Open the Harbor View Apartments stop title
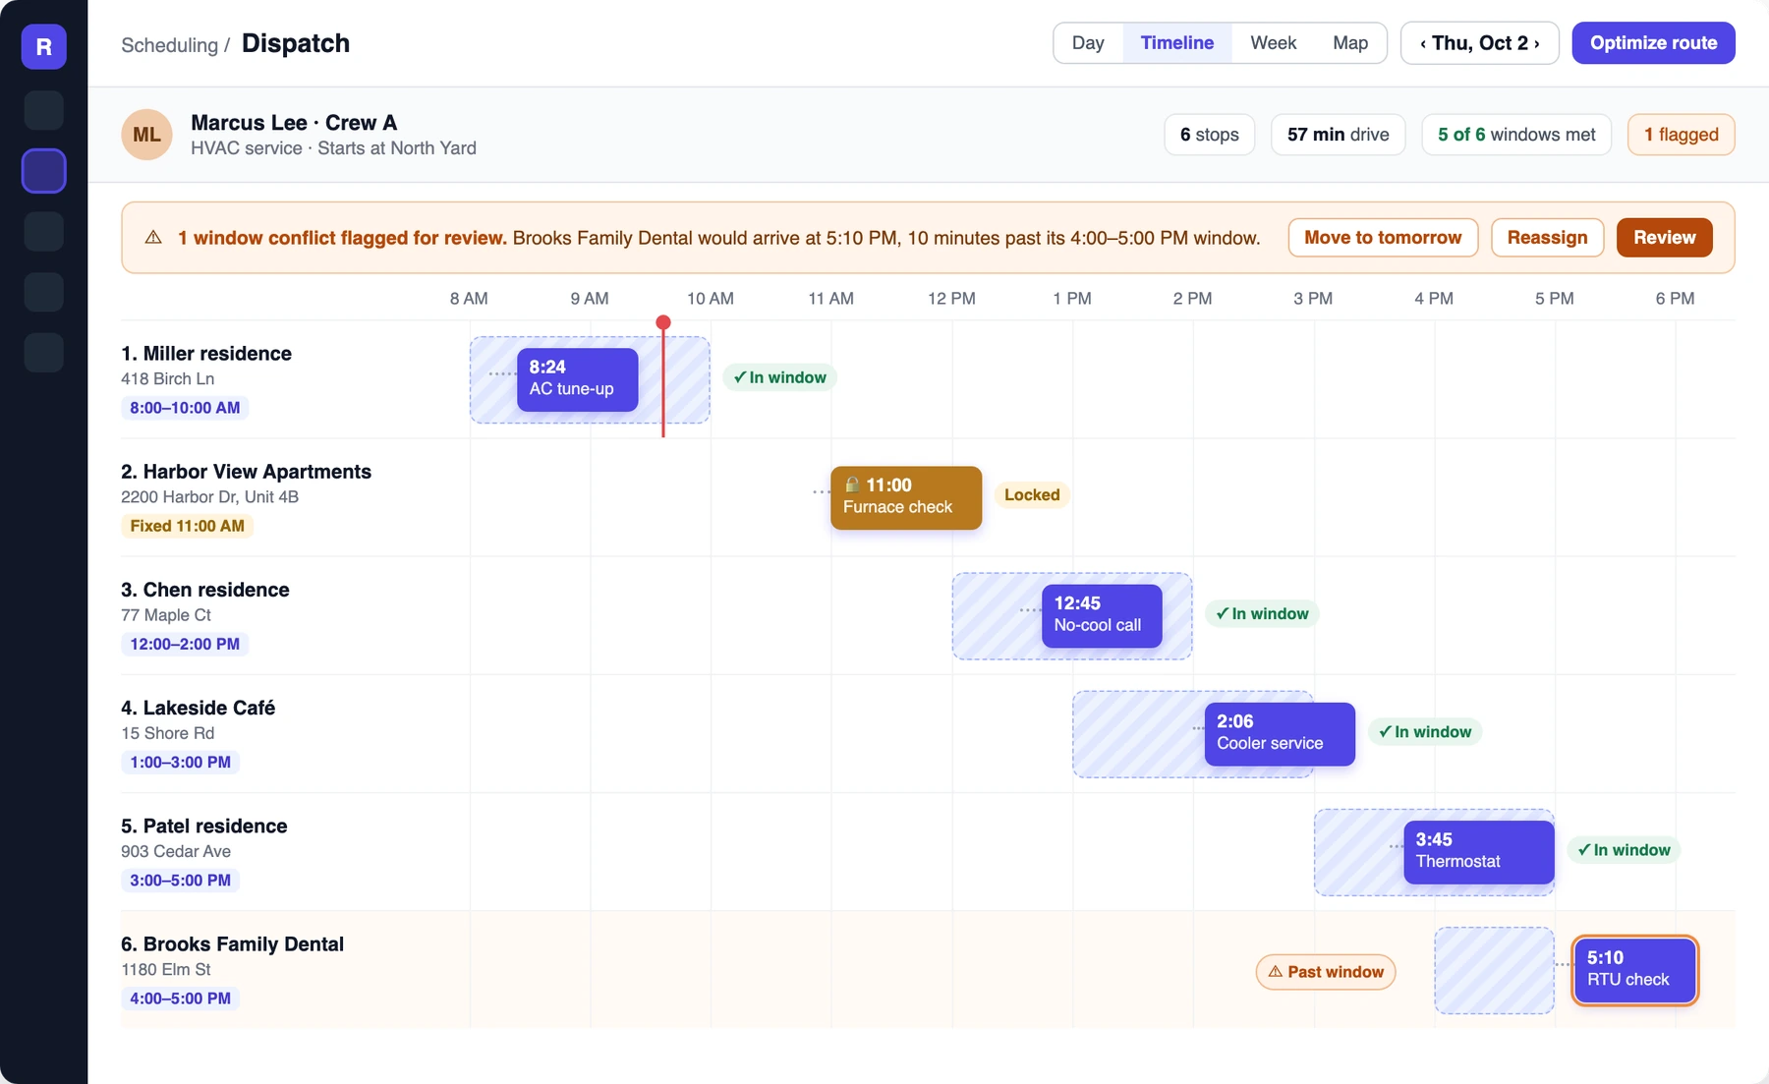1769x1084 pixels. click(246, 472)
